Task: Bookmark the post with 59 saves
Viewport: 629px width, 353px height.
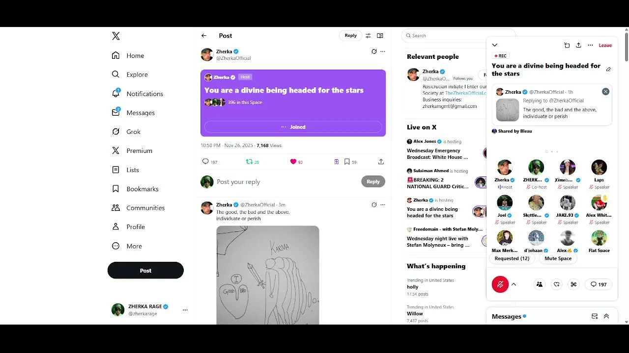Action: click(x=347, y=162)
